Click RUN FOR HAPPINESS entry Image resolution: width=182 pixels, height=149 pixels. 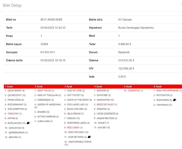click(167, 90)
